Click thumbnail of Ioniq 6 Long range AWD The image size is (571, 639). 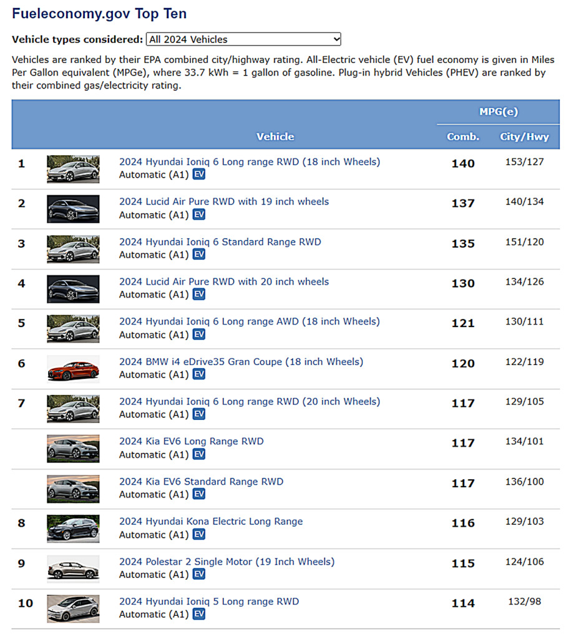tap(73, 329)
